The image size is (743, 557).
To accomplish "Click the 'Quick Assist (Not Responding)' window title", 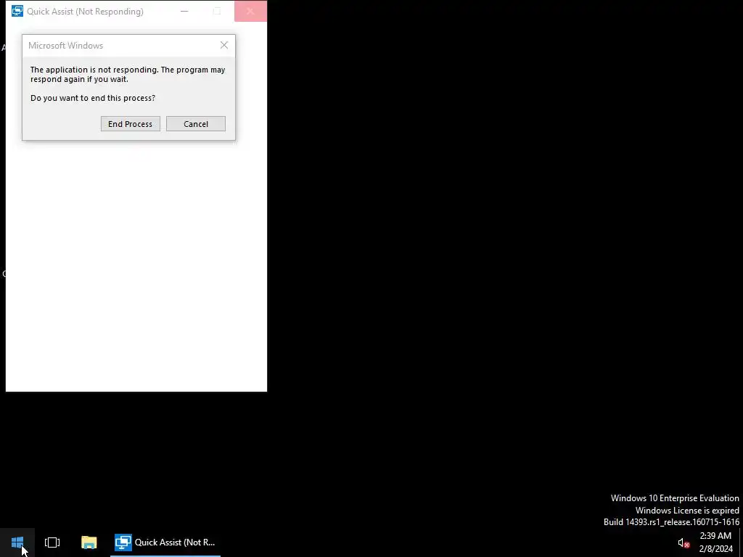I will pos(86,12).
